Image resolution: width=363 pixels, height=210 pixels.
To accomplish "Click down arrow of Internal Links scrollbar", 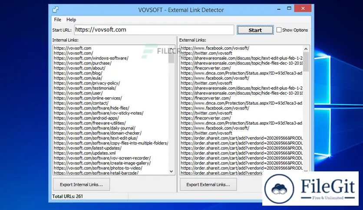I will coord(172,171).
